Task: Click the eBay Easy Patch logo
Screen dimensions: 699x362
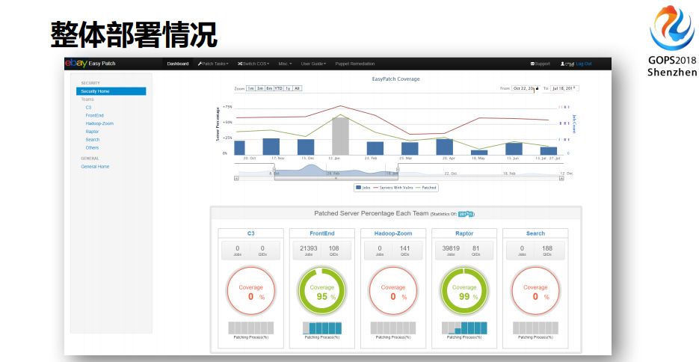Action: pyautogui.click(x=90, y=64)
